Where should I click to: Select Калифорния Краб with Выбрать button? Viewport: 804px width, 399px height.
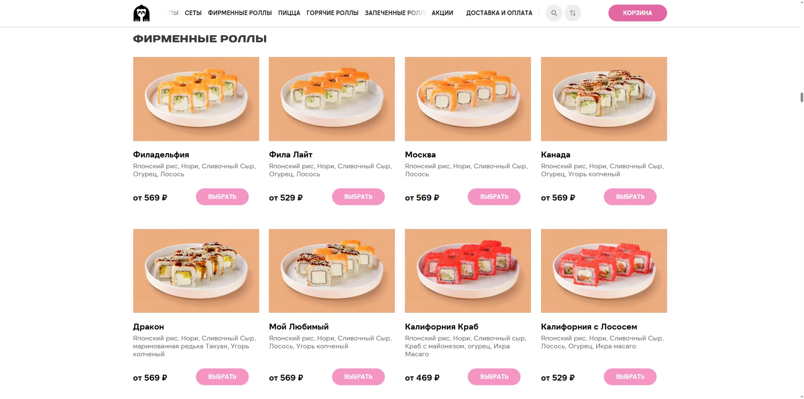[494, 377]
